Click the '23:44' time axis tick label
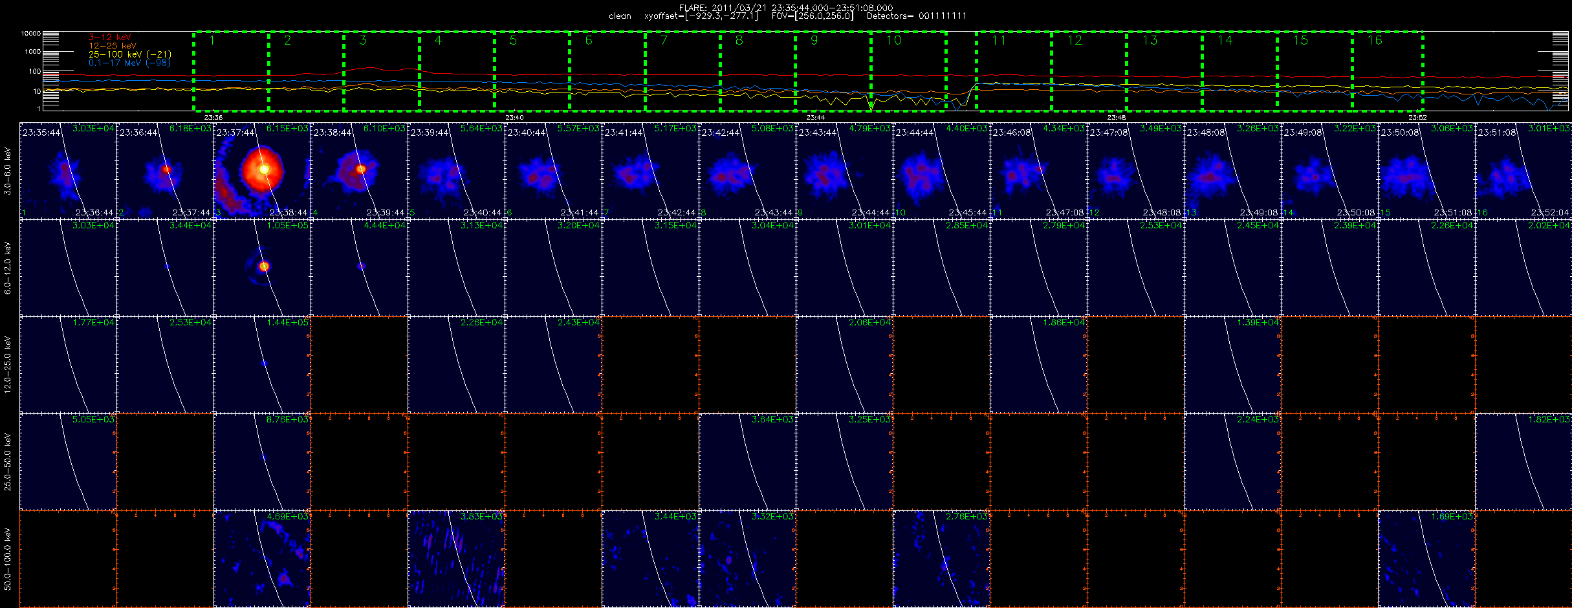 point(815,117)
